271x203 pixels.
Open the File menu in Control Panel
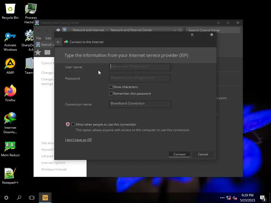39,38
